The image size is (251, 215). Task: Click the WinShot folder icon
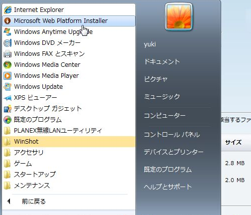tap(7, 142)
